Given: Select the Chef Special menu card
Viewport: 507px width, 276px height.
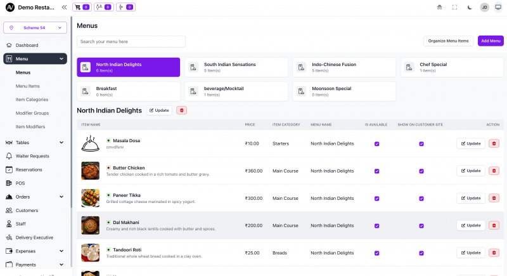Looking at the screenshot, I should 452,67.
